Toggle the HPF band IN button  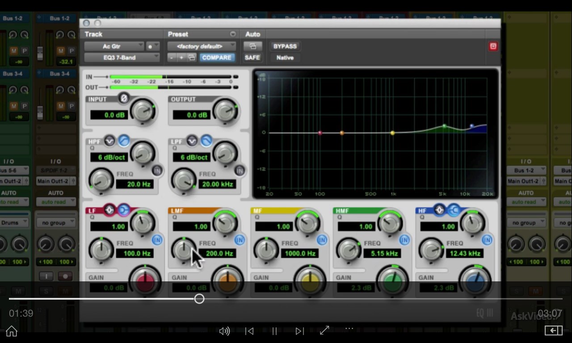point(157,170)
